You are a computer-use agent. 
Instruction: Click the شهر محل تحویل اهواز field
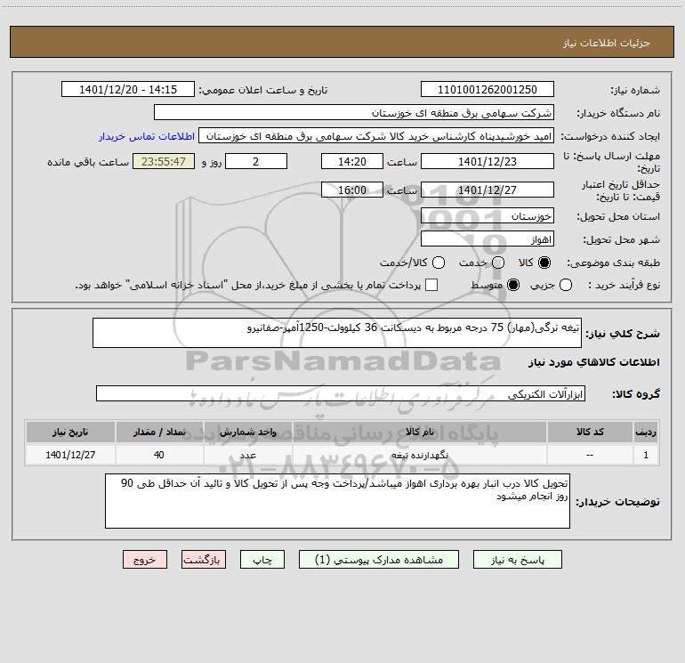coord(488,239)
